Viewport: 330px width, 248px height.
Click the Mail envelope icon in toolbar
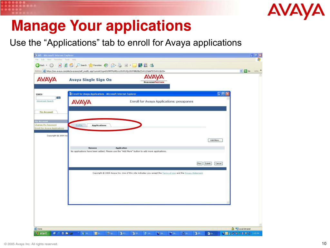[112, 65]
